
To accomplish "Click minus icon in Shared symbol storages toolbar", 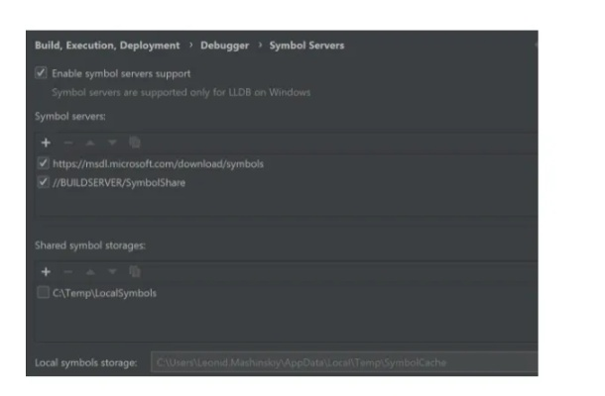I will click(67, 271).
